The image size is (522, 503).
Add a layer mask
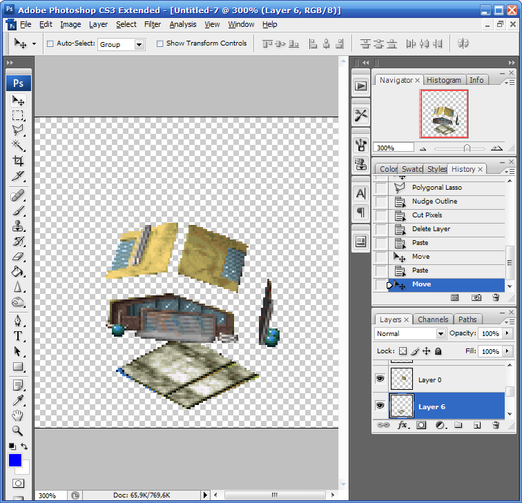pos(421,425)
